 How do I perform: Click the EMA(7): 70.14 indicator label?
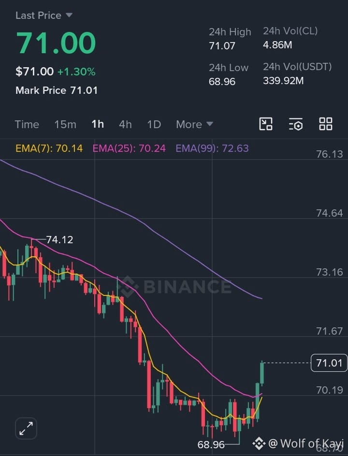point(49,148)
